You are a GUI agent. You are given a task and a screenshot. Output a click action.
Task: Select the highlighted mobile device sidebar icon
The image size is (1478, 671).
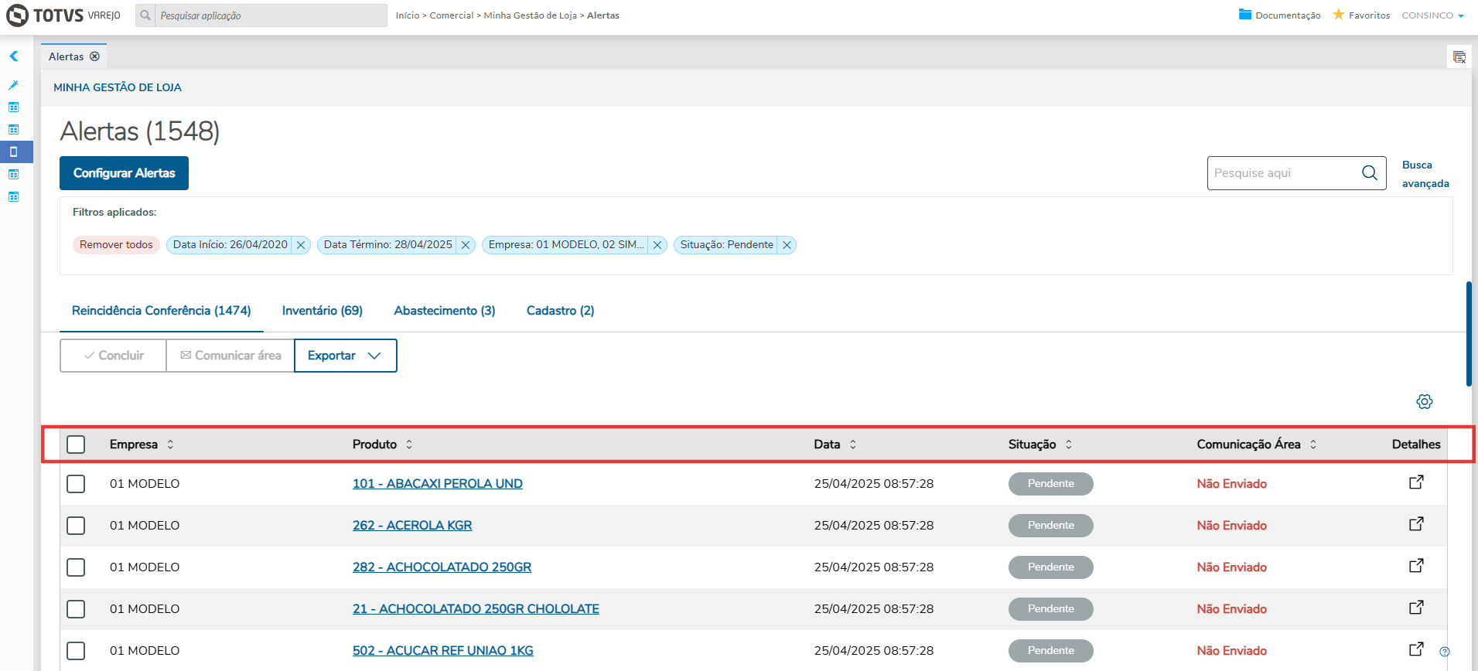tap(13, 152)
